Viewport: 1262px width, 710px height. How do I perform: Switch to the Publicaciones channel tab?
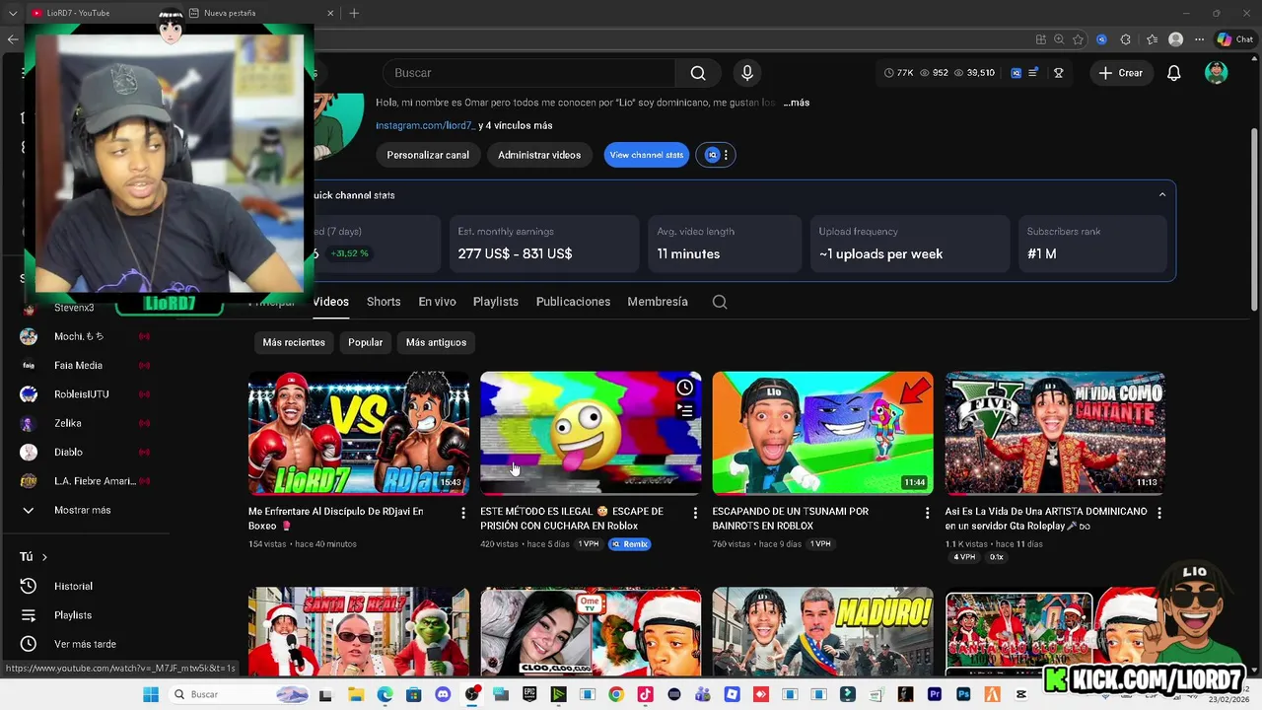click(x=573, y=302)
